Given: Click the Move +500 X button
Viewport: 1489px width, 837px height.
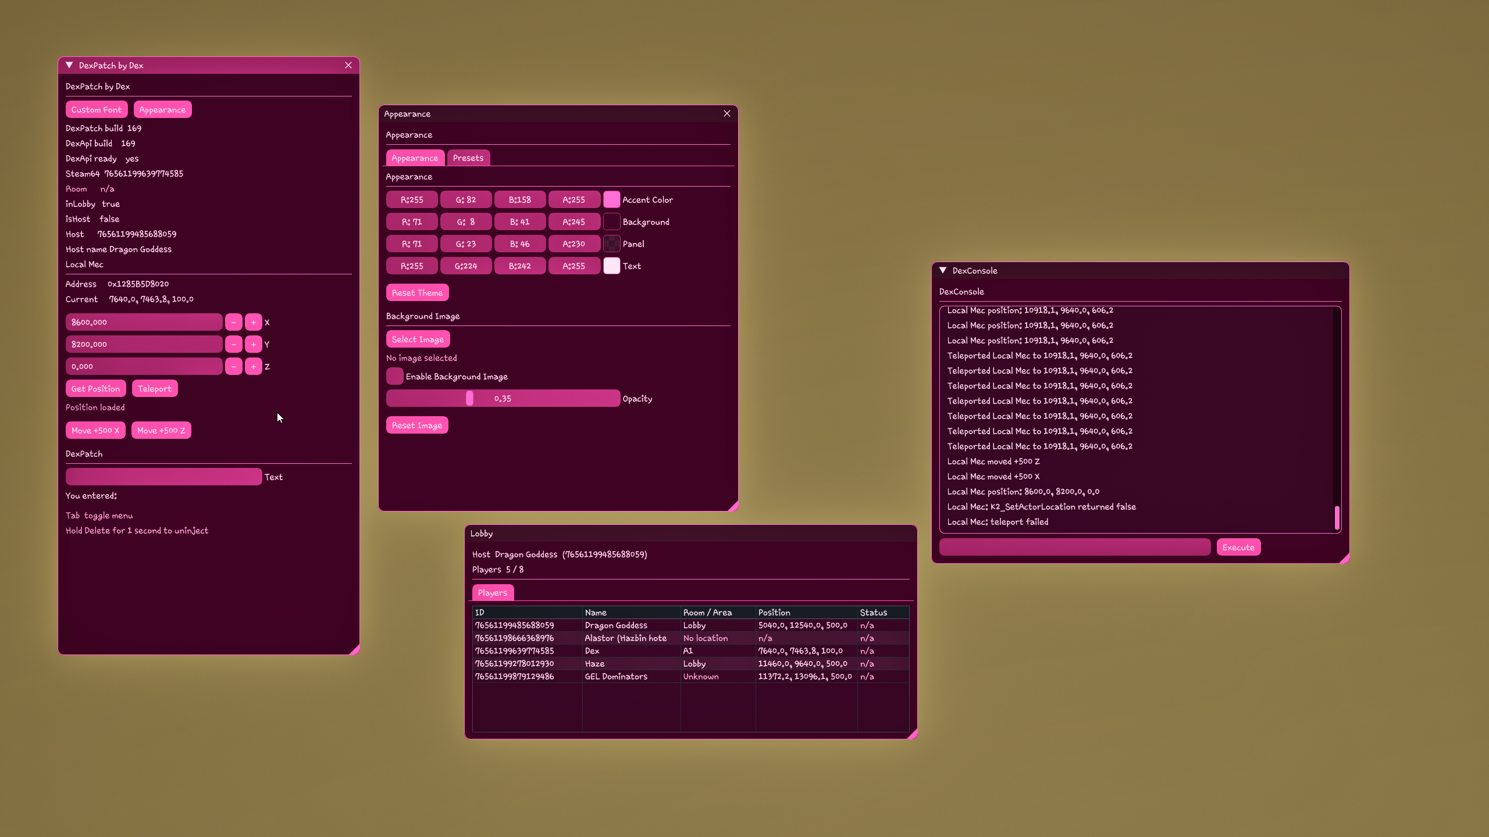Looking at the screenshot, I should click(95, 431).
